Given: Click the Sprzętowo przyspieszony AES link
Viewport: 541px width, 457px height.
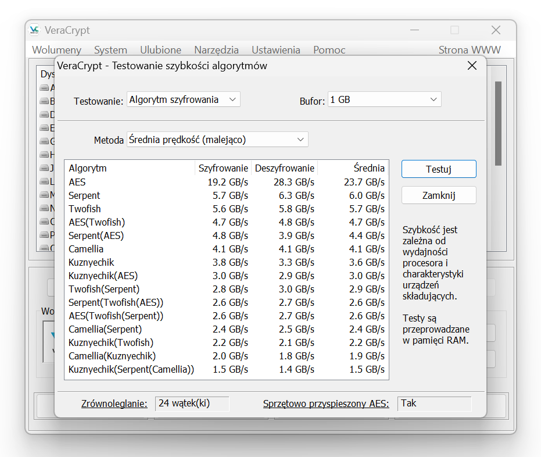Looking at the screenshot, I should pos(325,404).
